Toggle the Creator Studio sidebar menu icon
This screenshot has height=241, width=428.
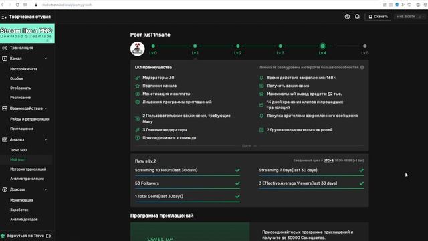point(4,17)
